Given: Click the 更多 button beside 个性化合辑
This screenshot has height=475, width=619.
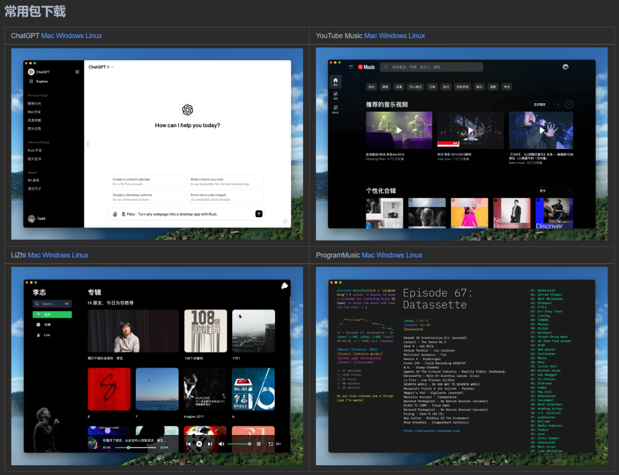Looking at the screenshot, I should tap(542, 190).
